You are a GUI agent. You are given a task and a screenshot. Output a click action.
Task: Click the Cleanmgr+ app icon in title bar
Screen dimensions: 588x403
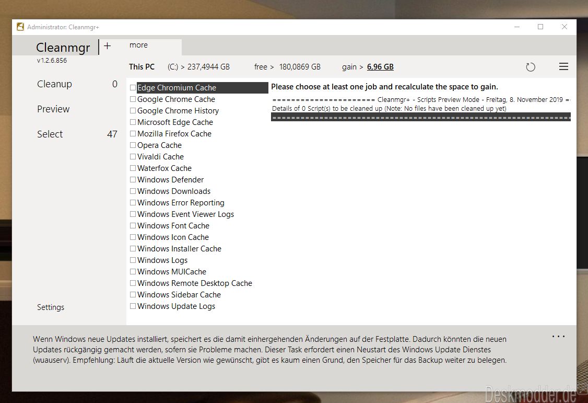point(20,27)
